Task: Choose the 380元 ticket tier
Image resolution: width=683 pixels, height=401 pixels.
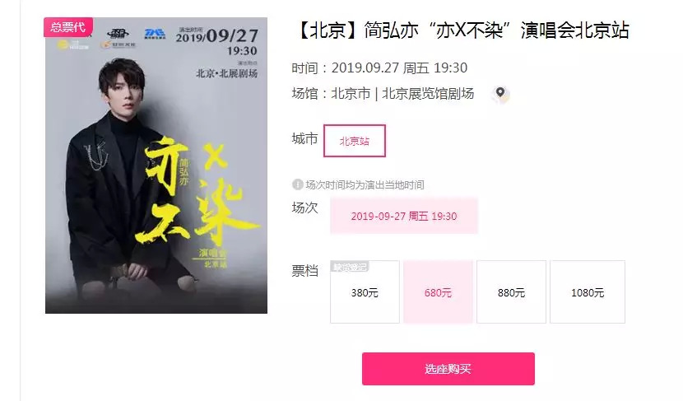Action: (x=365, y=292)
